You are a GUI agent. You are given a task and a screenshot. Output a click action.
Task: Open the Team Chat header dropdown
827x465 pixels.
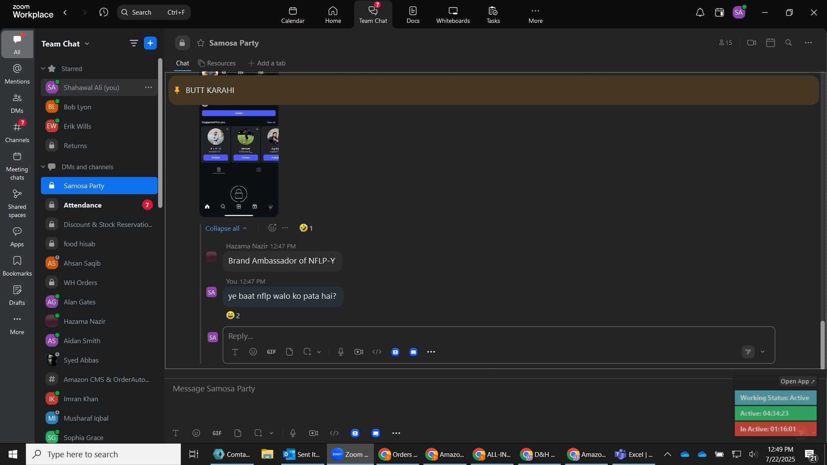[x=87, y=43]
